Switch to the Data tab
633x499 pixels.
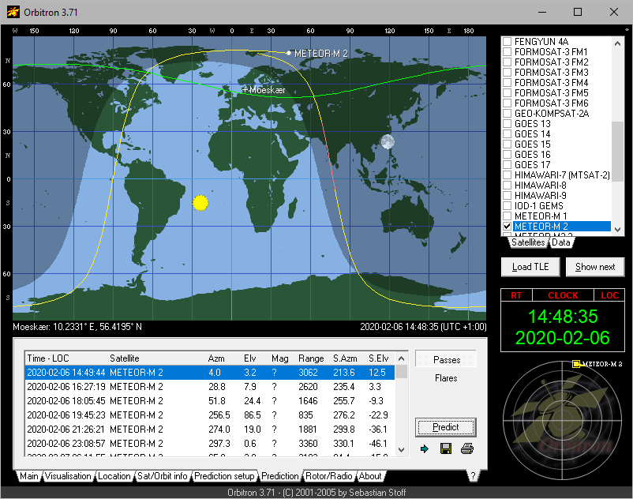pyautogui.click(x=560, y=242)
